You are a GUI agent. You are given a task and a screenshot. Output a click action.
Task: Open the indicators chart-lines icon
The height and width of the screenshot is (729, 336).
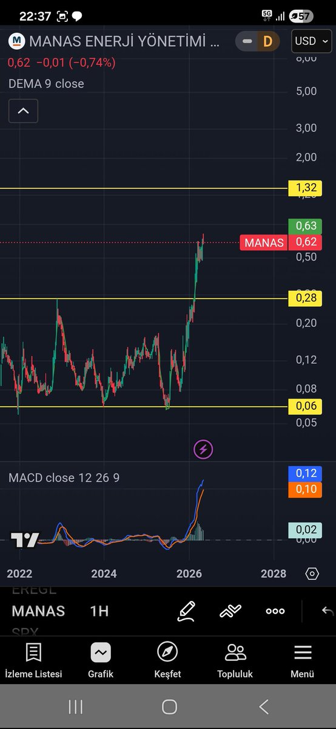tap(230, 611)
